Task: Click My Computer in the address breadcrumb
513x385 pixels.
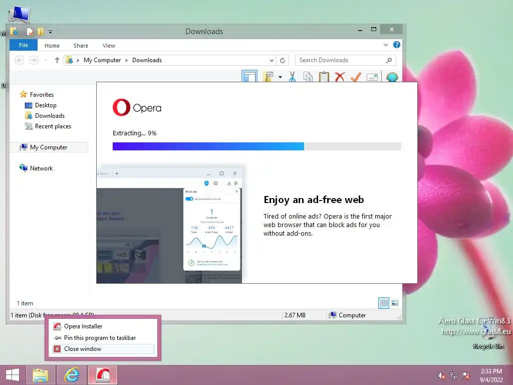Action: (102, 60)
